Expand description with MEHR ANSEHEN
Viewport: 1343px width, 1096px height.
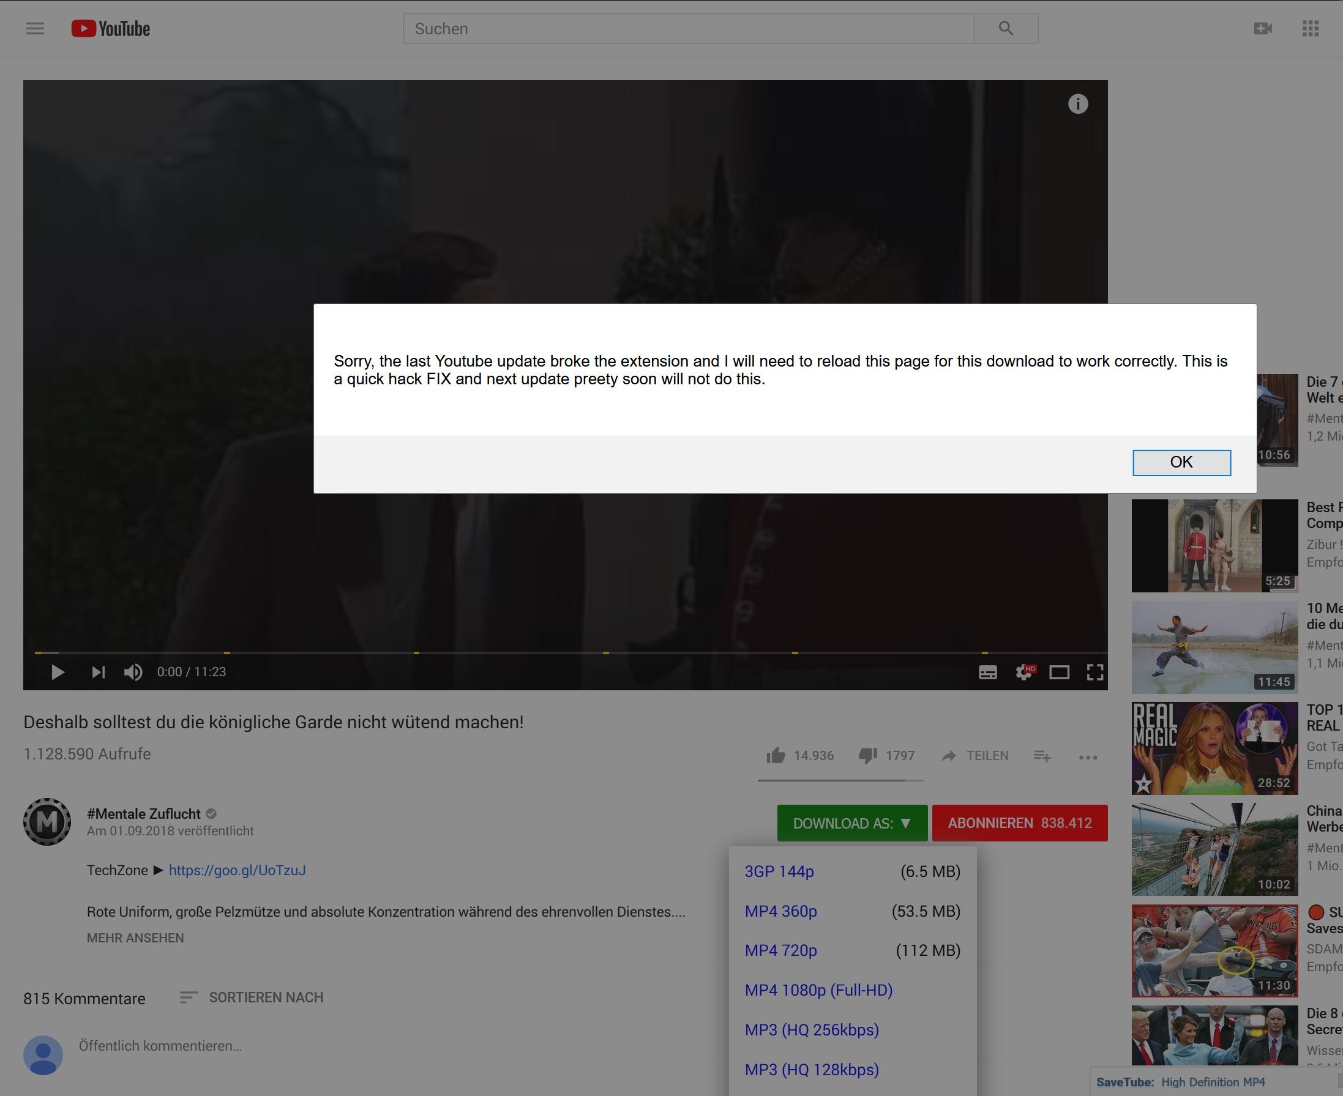click(x=135, y=938)
